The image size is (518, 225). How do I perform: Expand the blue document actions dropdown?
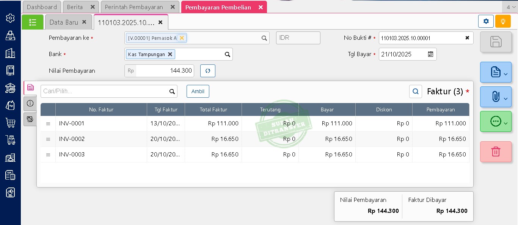pos(496,72)
